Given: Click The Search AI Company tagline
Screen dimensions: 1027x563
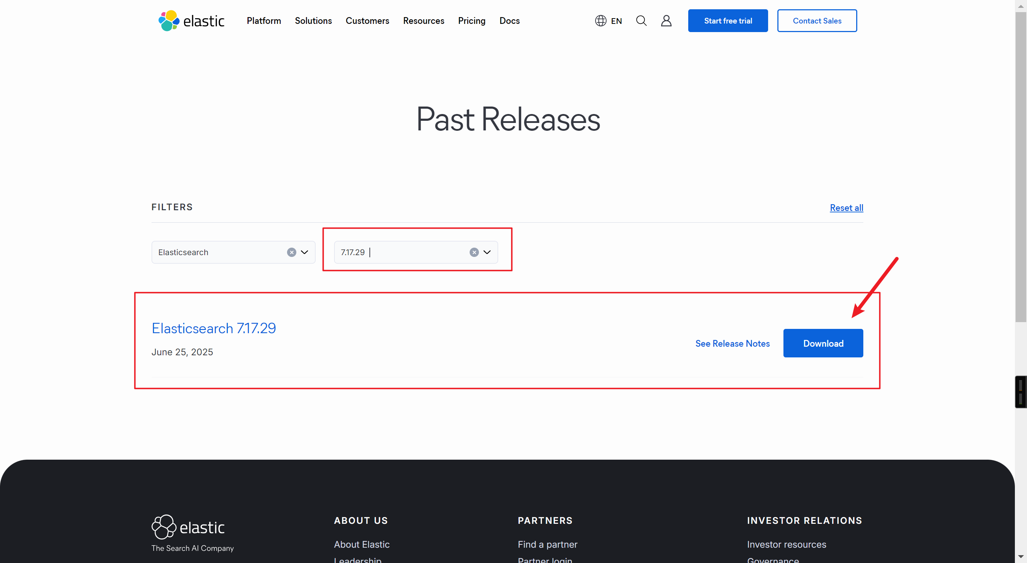Looking at the screenshot, I should pos(193,548).
